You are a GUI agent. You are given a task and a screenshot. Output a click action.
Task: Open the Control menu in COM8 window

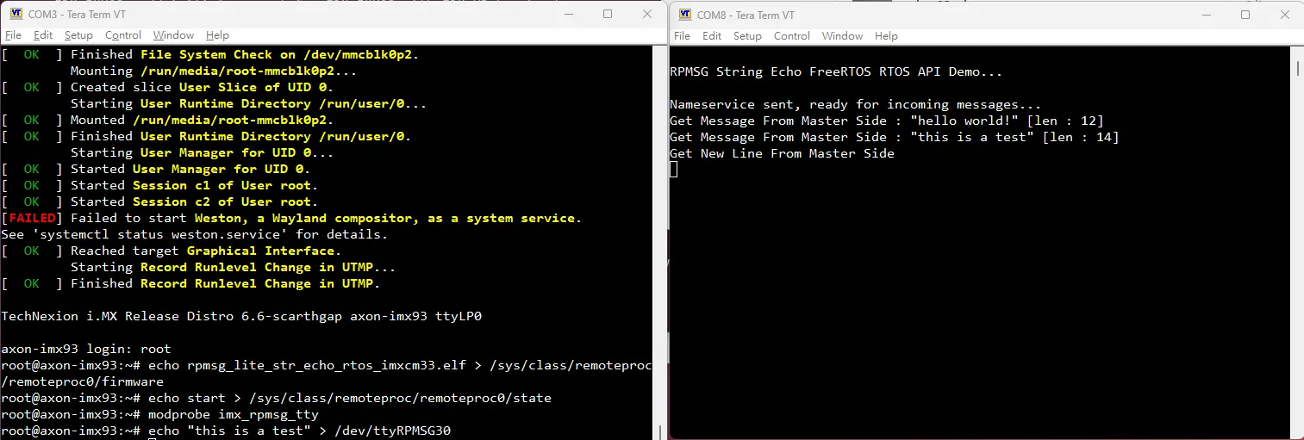point(791,36)
